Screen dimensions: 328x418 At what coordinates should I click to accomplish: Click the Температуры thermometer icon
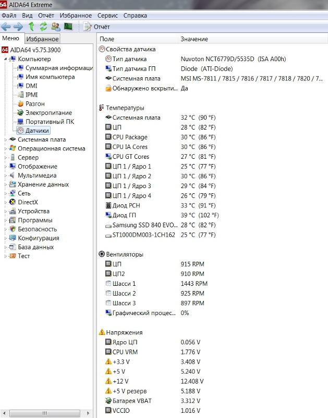pos(101,108)
